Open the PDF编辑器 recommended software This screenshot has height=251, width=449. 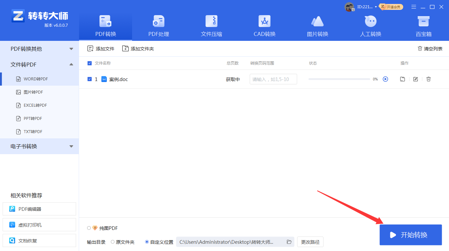39,209
